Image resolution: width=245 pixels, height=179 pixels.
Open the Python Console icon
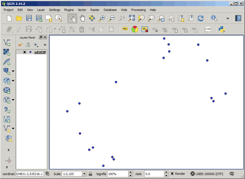[x=222, y=29]
